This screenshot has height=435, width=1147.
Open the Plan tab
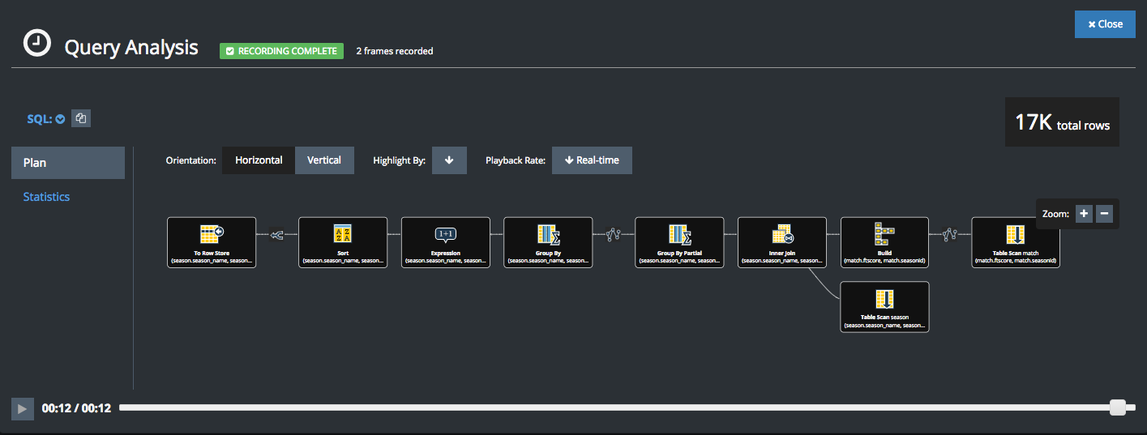point(68,163)
